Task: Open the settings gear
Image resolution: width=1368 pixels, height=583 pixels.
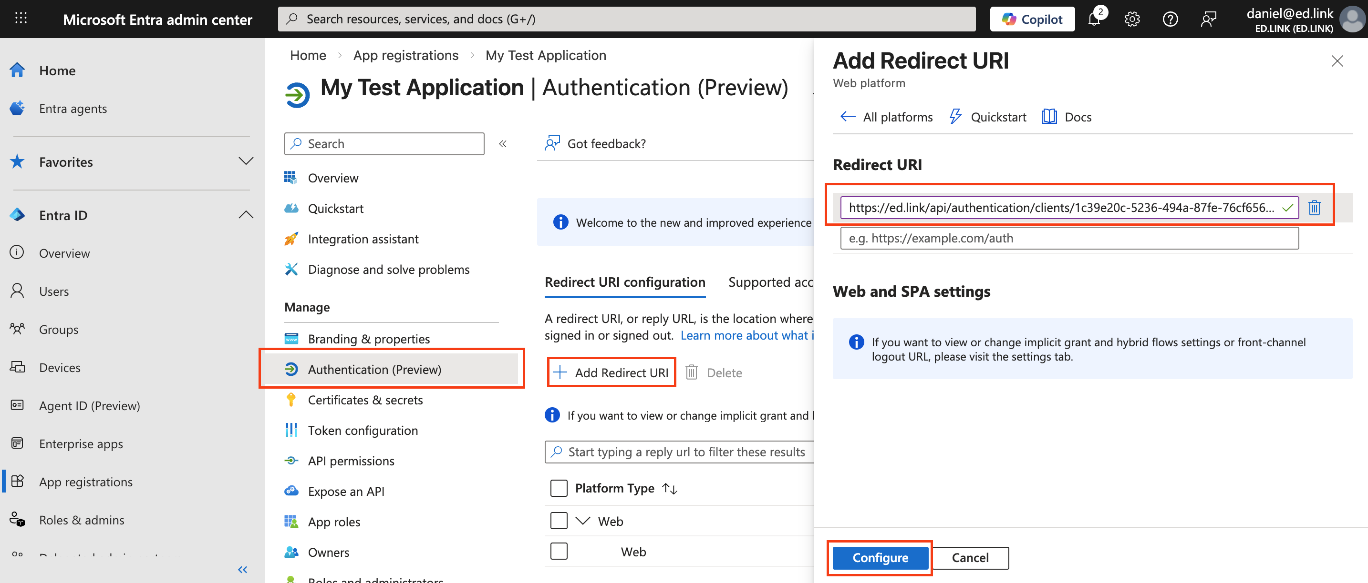Action: click(1132, 18)
